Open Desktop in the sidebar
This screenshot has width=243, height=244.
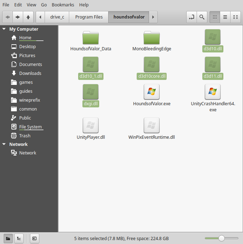(29, 46)
